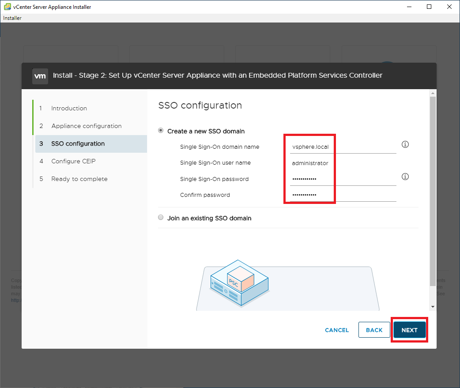Image resolution: width=460 pixels, height=388 pixels.
Task: Click the VMware vm logo icon
Action: point(40,75)
